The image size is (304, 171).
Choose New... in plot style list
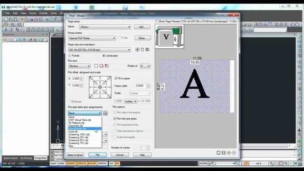(85, 146)
